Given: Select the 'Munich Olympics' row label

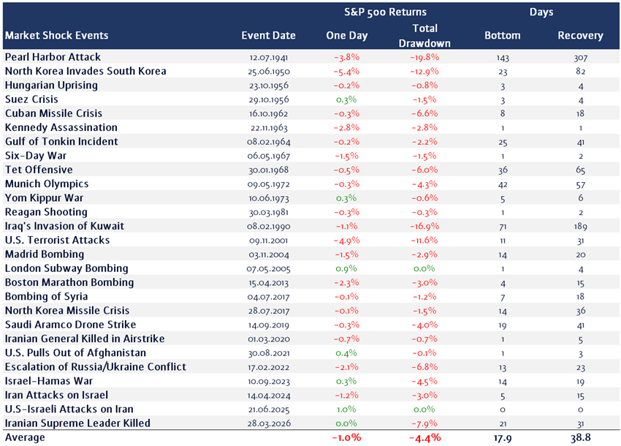Looking at the screenshot, I should 47,184.
